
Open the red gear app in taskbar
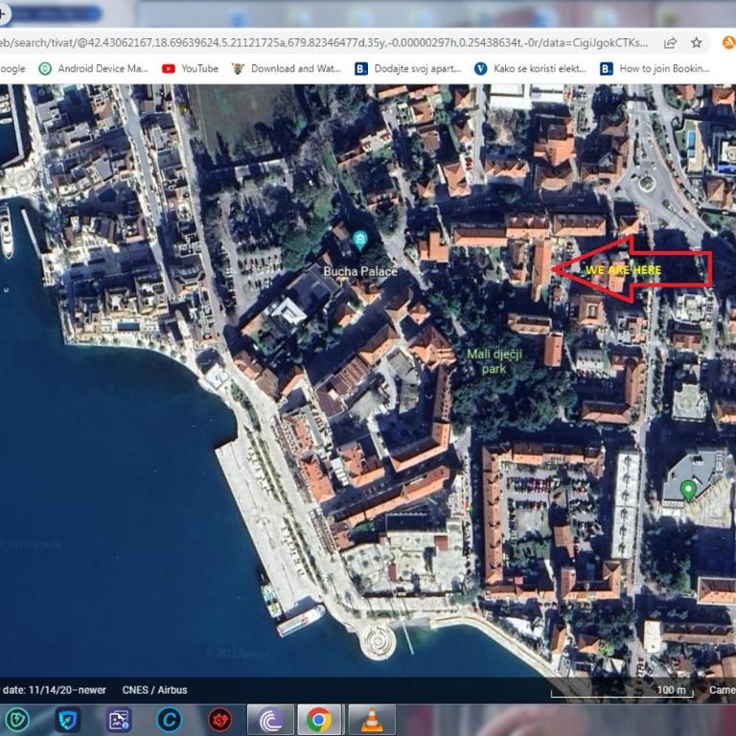click(219, 719)
